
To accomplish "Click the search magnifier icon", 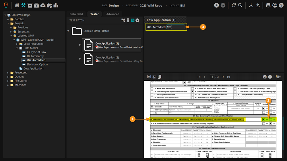I will point(240,5).
